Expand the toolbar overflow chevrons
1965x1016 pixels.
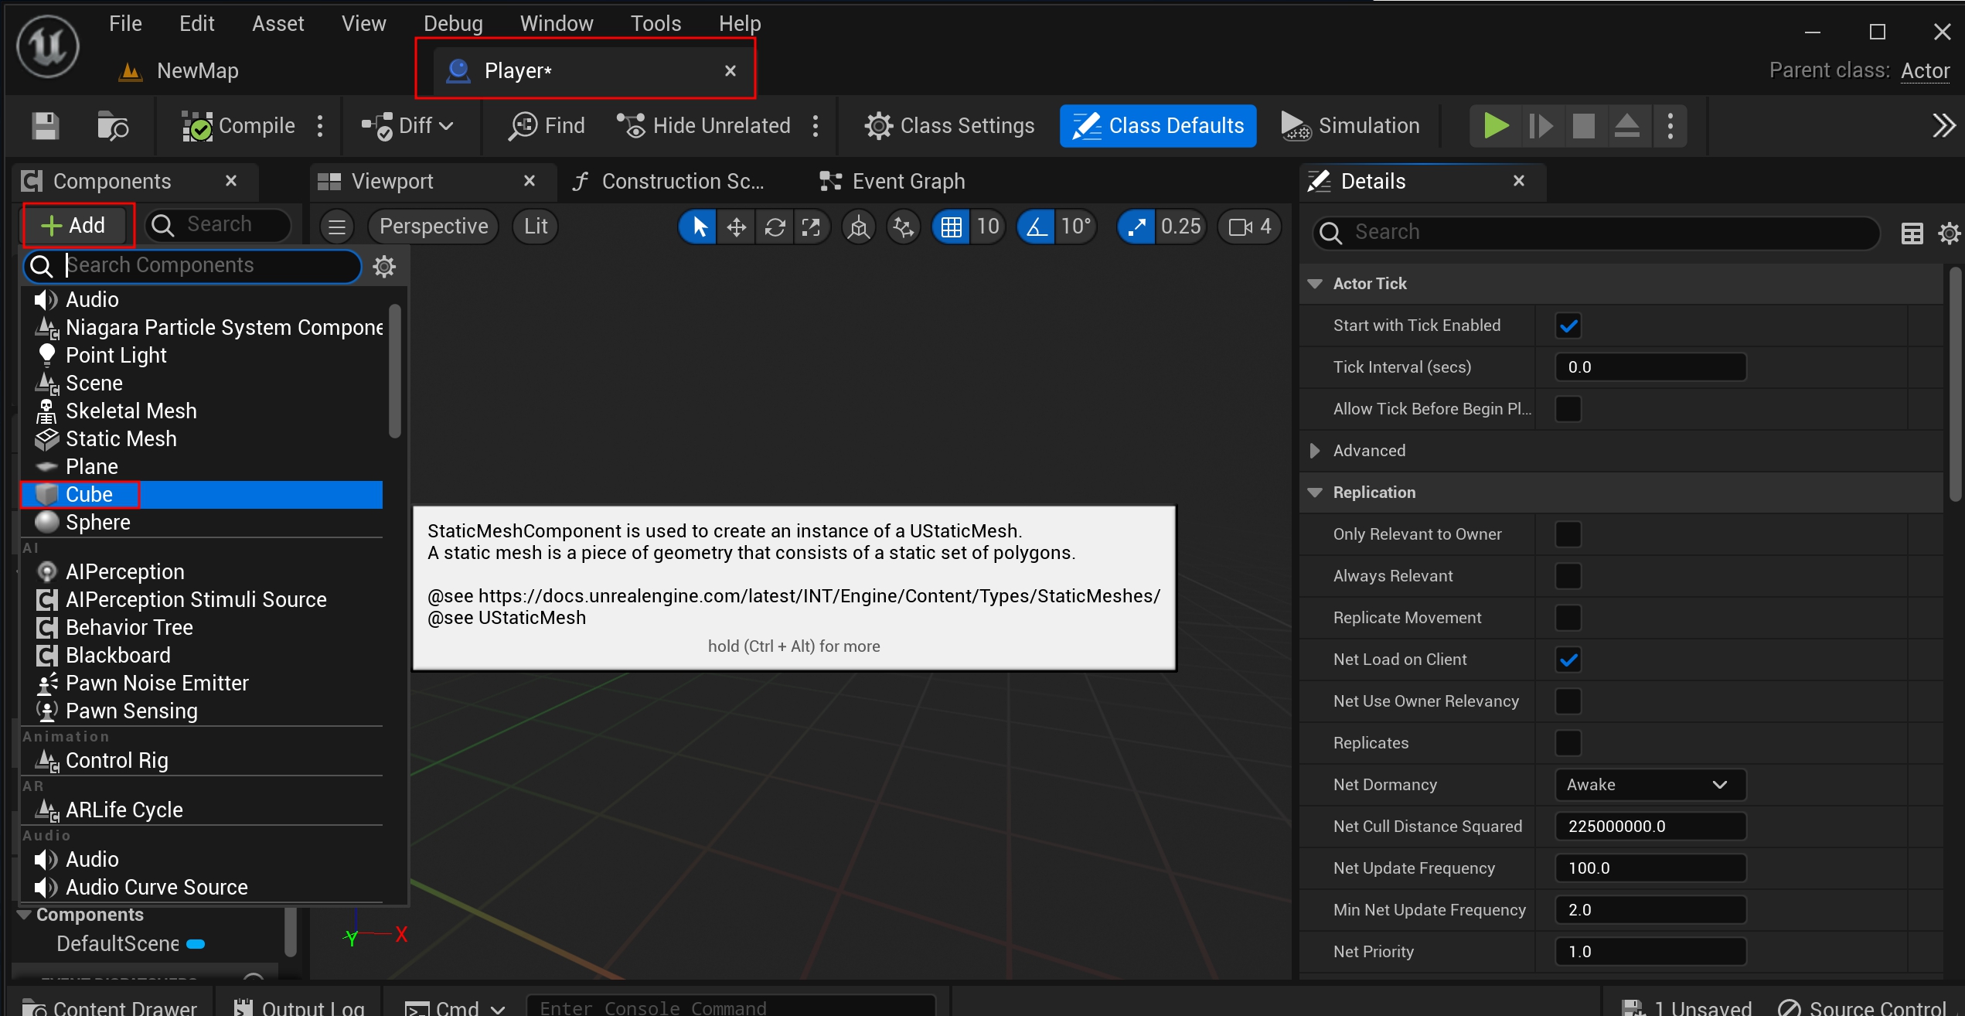click(1943, 125)
